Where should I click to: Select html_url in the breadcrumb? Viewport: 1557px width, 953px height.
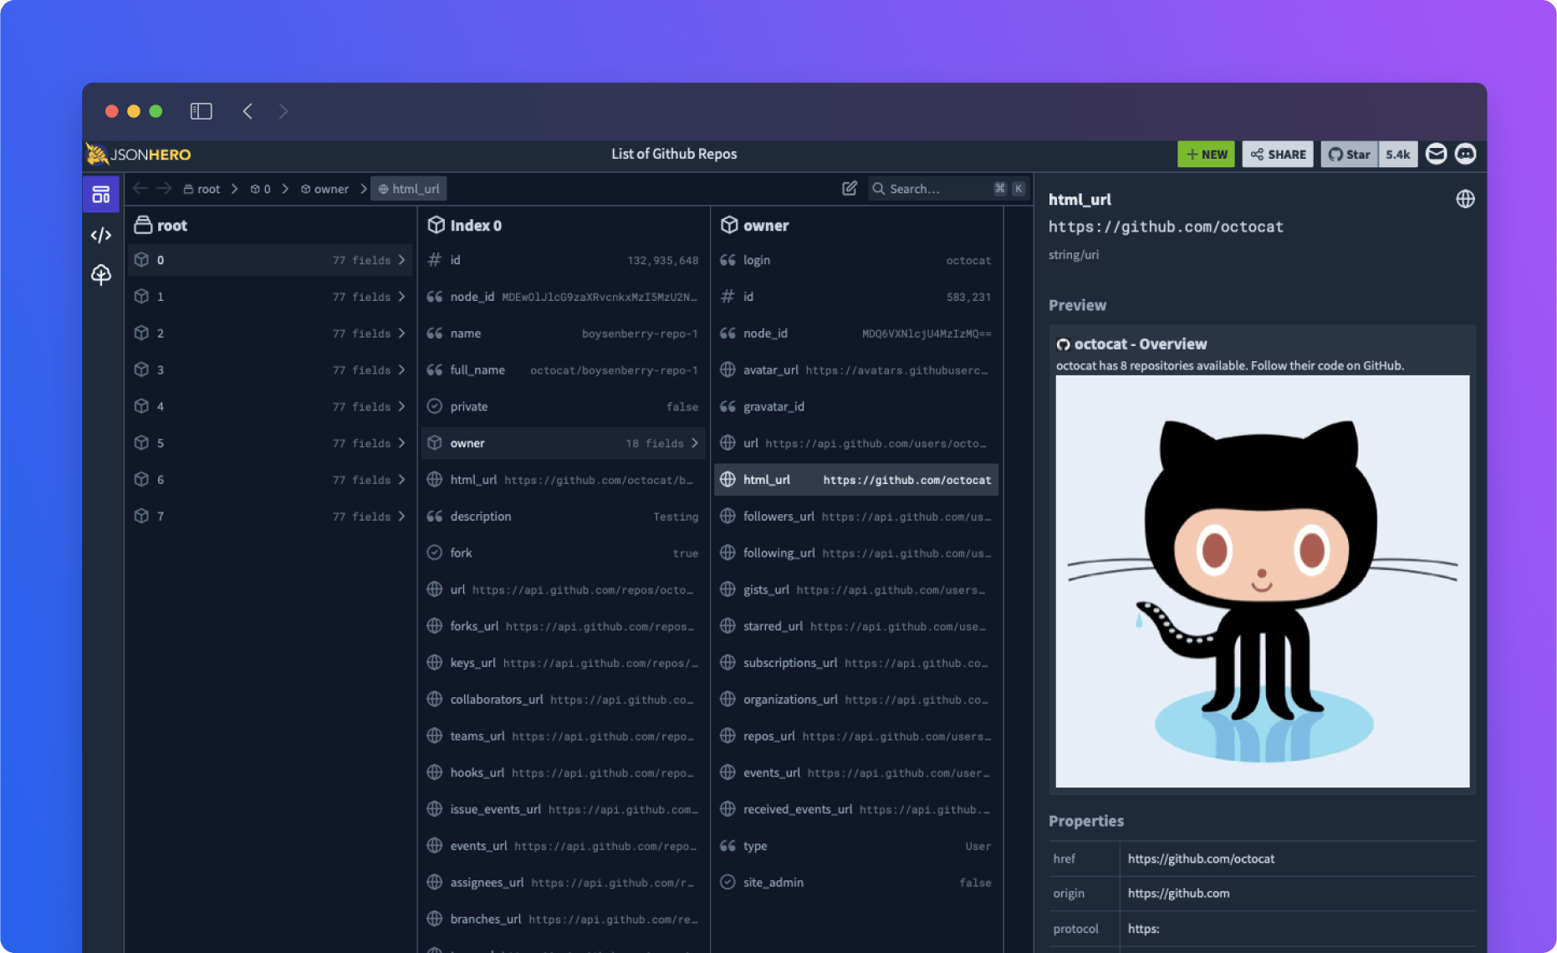(409, 189)
